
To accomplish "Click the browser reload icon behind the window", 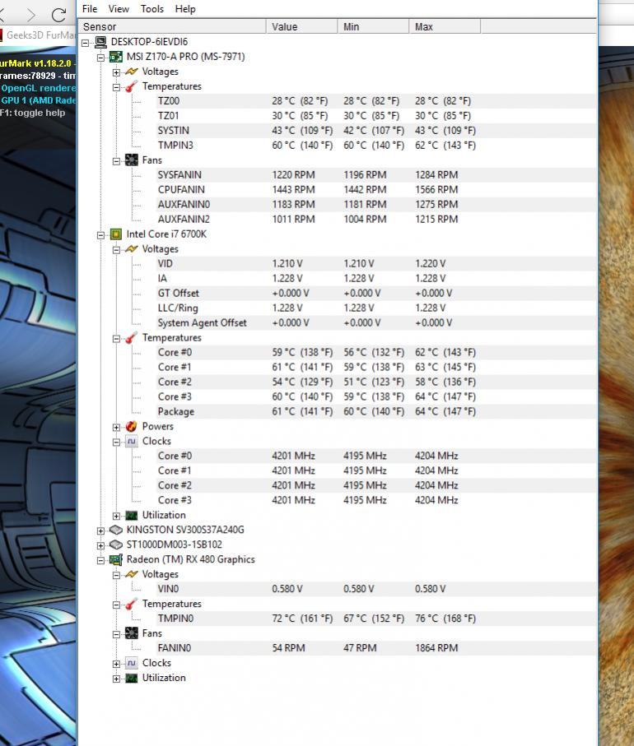I will coord(58,15).
